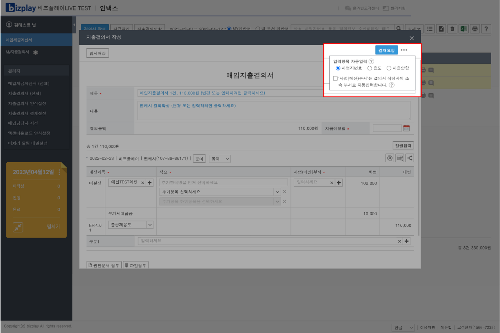Click the Excel export icon in toolbar

[x=463, y=29]
